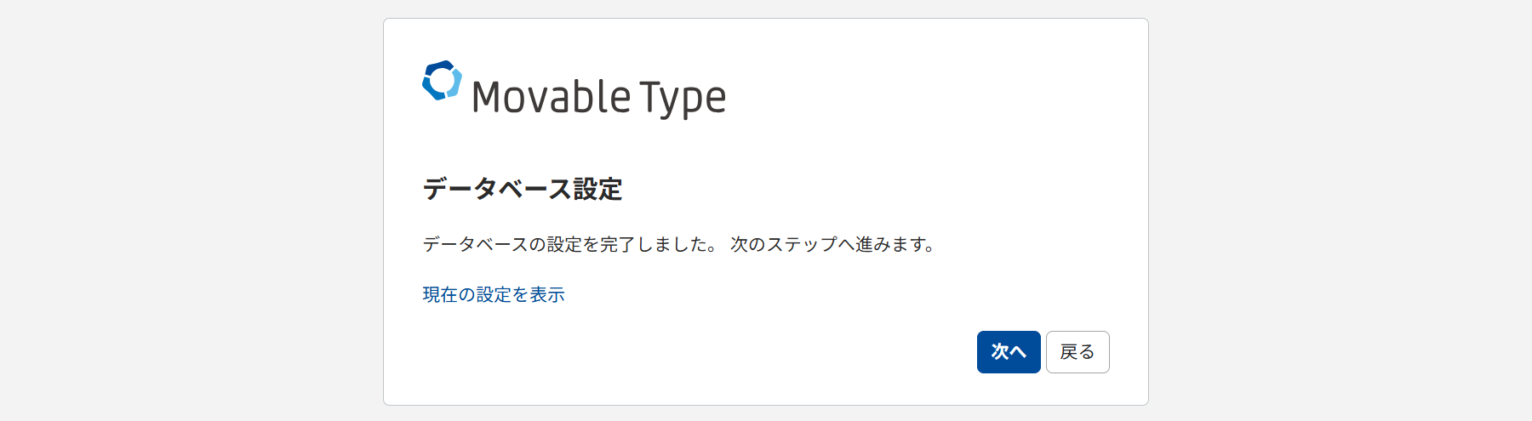
Task: Click the gray background left of the panel
Action: [x=187, y=213]
